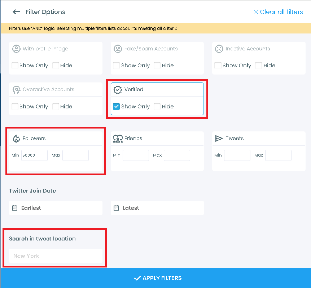
Task: Enable Hide for Fake/Spam Accounts
Action: click(x=157, y=66)
